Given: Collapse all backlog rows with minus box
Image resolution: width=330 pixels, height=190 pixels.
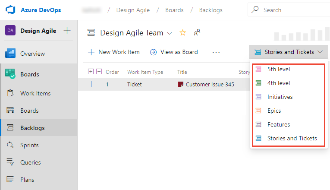Looking at the screenshot, I should pyautogui.click(x=99, y=72).
